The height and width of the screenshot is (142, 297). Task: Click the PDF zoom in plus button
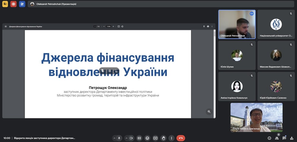(x=113, y=26)
